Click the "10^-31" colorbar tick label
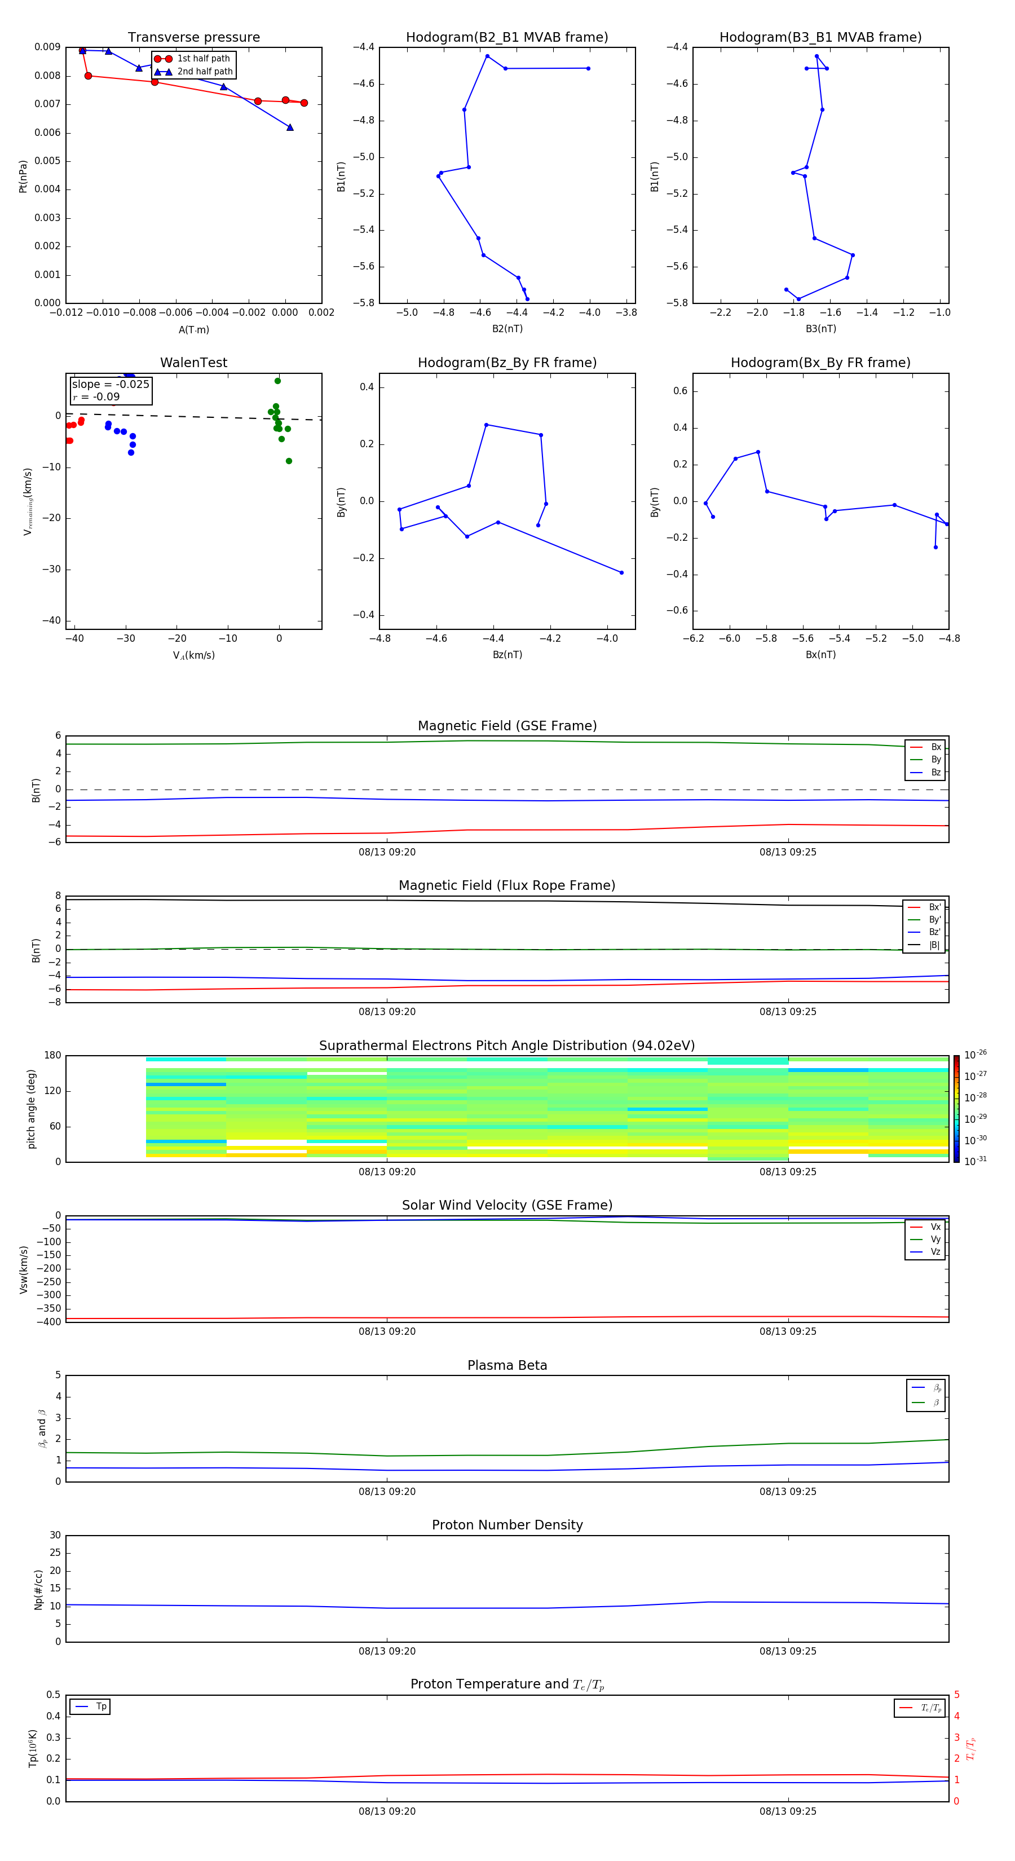Image resolution: width=1015 pixels, height=1861 pixels. click(x=976, y=1161)
